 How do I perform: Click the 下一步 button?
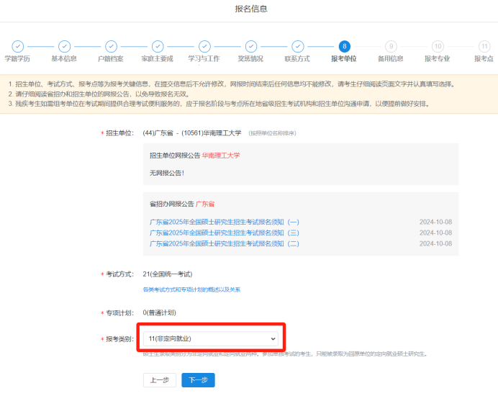click(x=198, y=380)
